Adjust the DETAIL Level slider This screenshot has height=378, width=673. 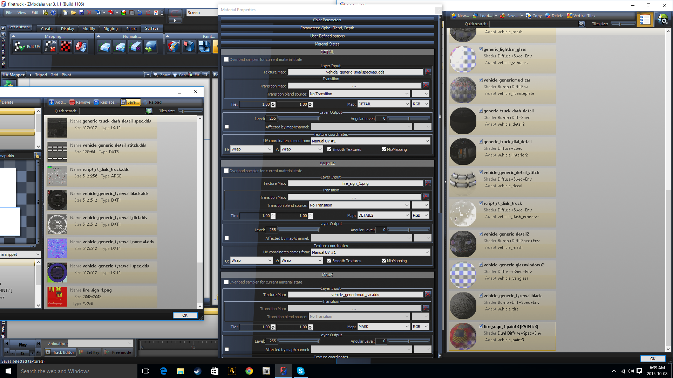[318, 119]
